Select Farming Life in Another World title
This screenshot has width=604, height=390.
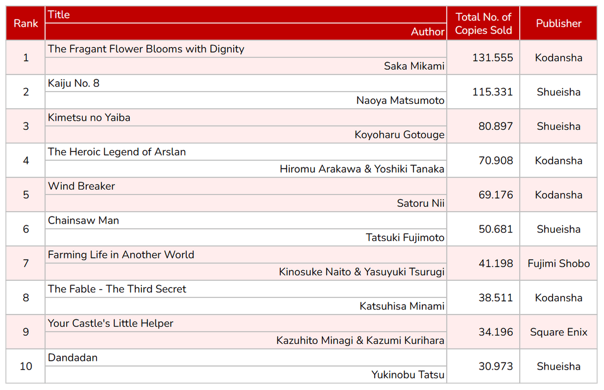[x=121, y=255]
